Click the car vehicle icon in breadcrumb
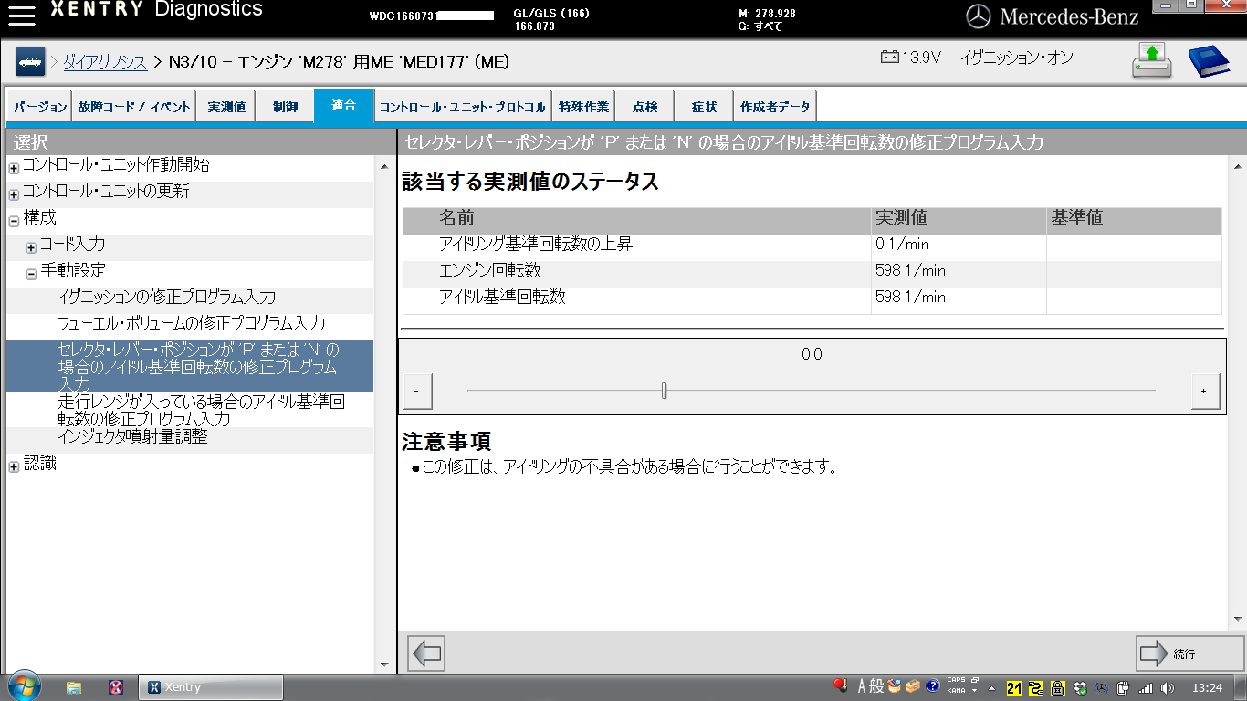Viewport: 1247px width, 701px height. pos(30,62)
